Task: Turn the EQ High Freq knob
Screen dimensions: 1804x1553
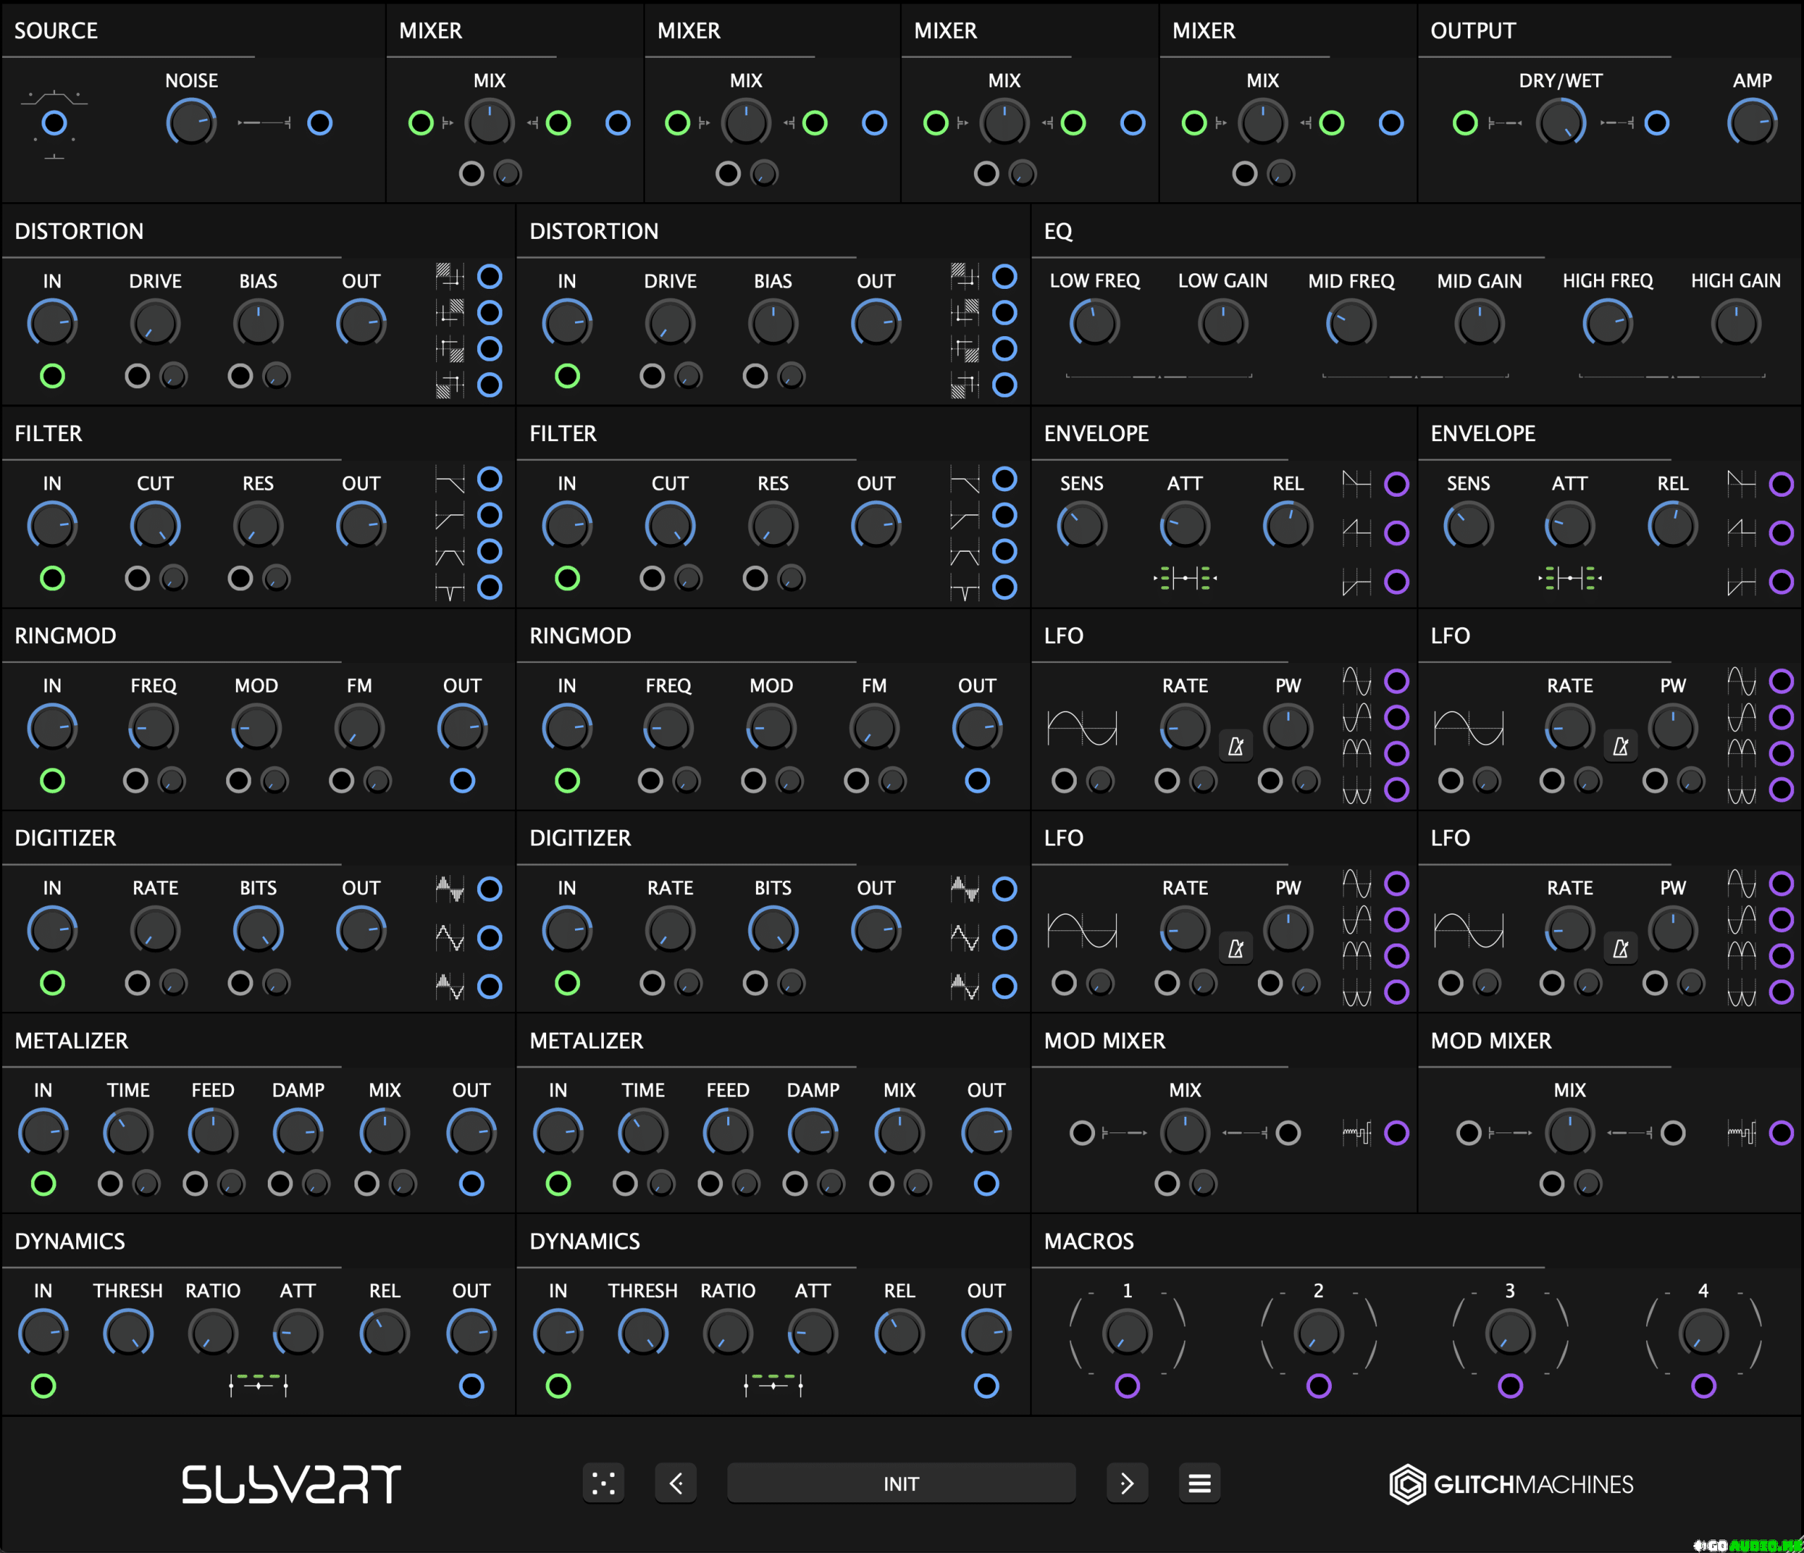Action: coord(1607,323)
